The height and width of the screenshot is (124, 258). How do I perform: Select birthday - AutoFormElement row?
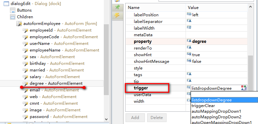57,63
